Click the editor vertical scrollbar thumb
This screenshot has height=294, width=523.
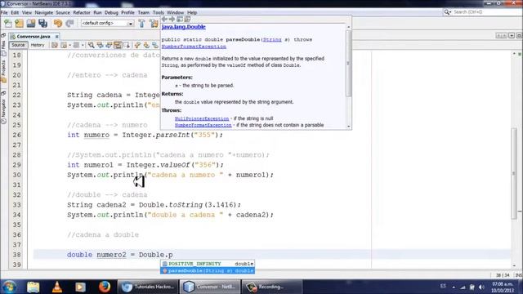514,173
